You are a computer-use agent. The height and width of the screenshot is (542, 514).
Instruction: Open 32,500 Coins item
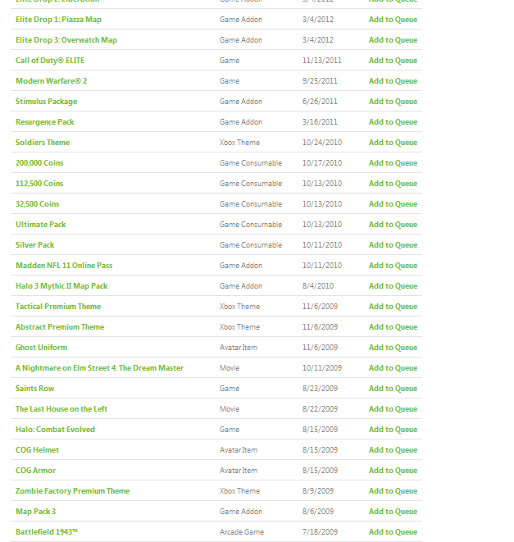click(38, 204)
